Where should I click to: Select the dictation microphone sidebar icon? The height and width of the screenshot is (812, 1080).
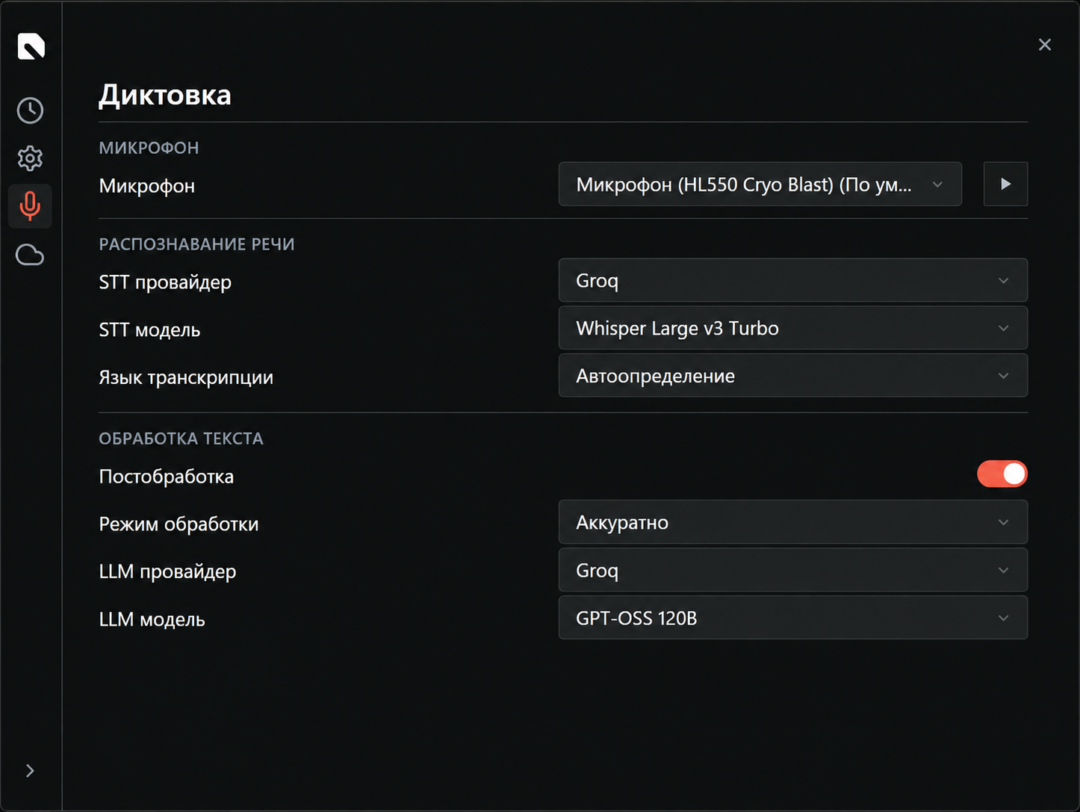pos(30,206)
